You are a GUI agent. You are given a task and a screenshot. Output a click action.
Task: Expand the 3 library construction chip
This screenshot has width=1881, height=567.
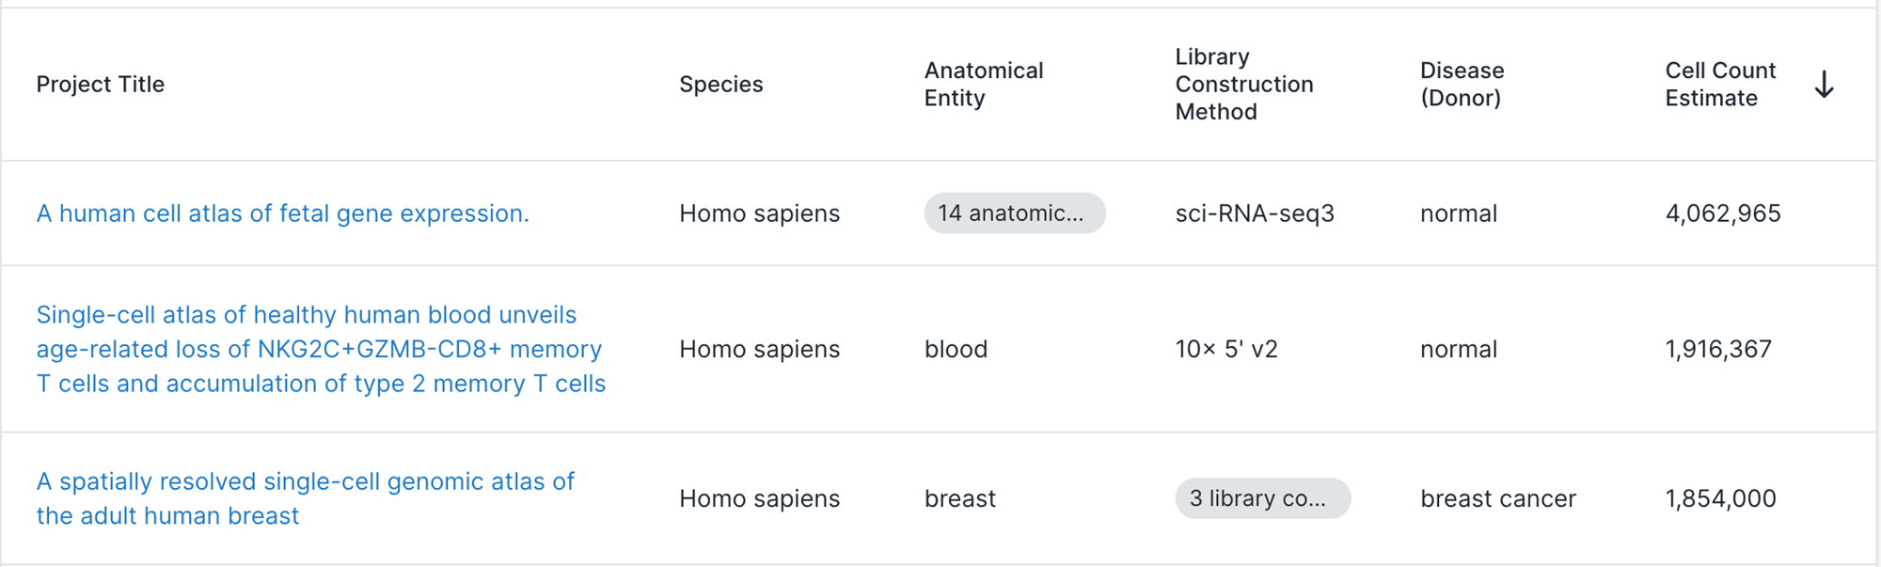click(x=1261, y=498)
